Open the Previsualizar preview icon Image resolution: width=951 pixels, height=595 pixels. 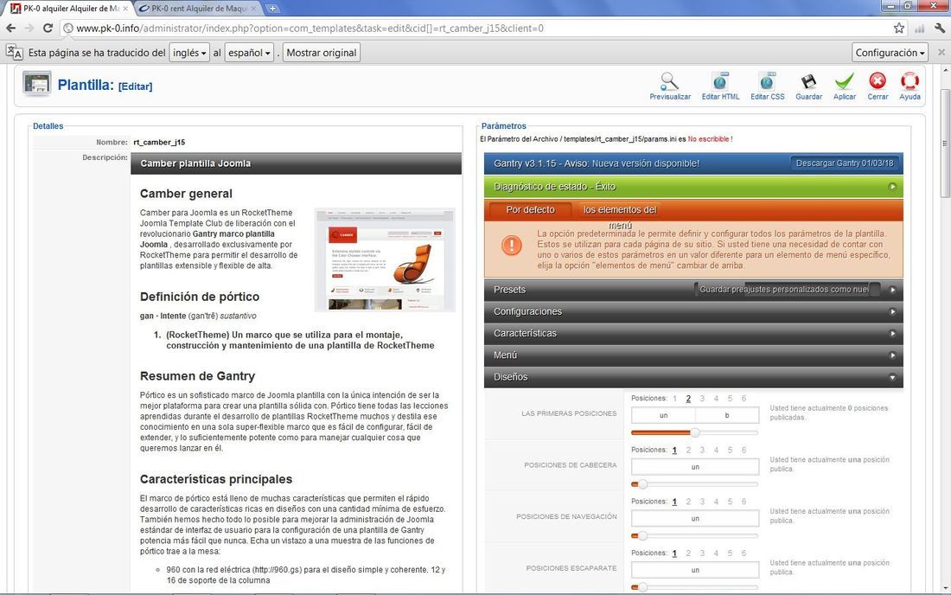(x=669, y=86)
